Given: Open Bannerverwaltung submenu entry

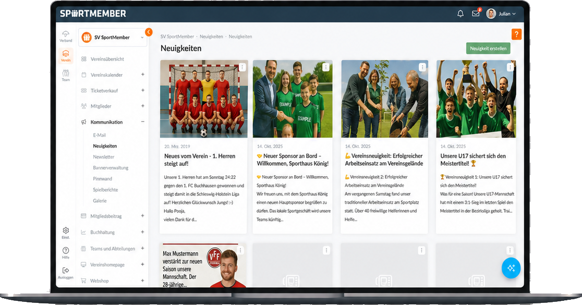Looking at the screenshot, I should coord(111,168).
